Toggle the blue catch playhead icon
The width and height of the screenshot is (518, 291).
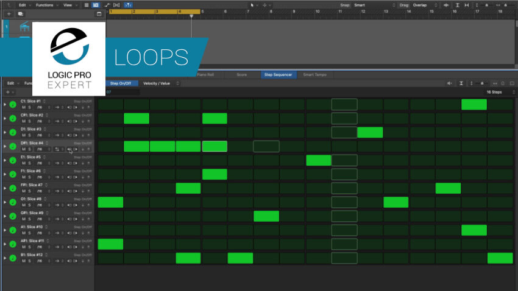click(128, 5)
